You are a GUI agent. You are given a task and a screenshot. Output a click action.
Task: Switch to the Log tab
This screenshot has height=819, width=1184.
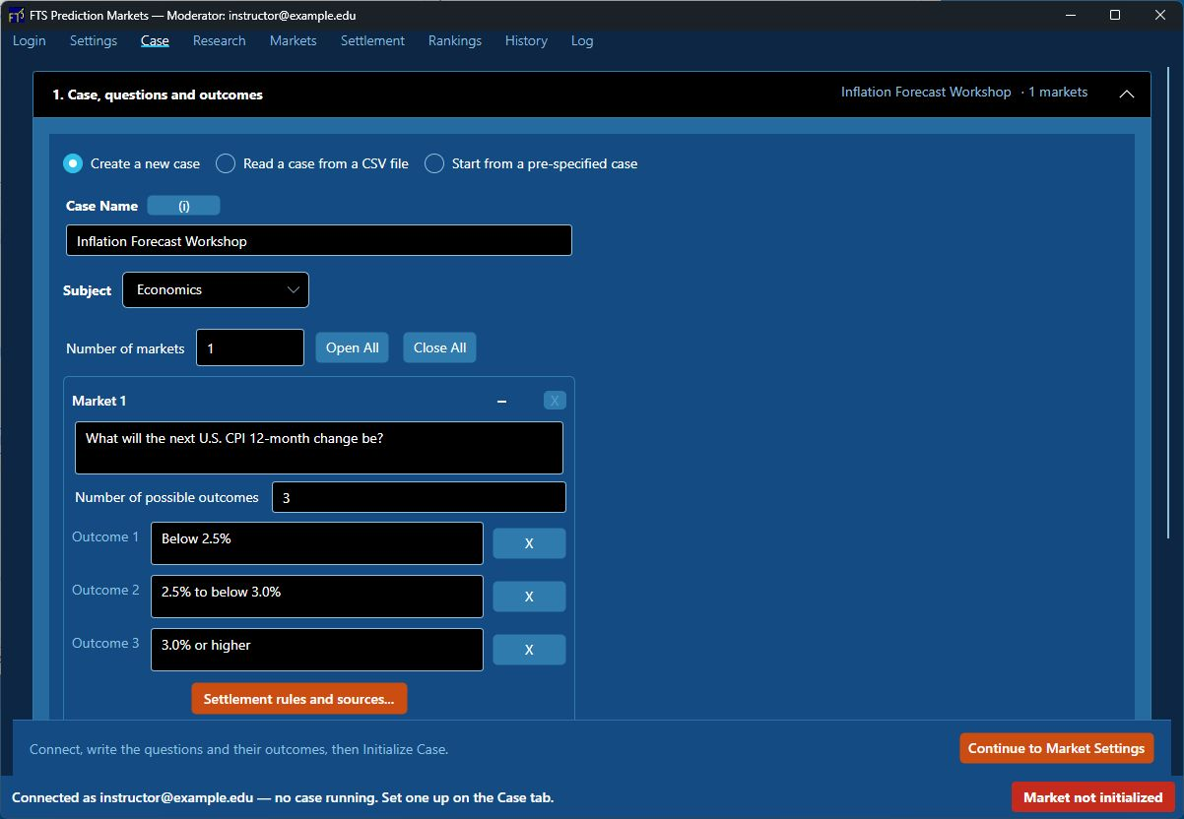(x=582, y=40)
